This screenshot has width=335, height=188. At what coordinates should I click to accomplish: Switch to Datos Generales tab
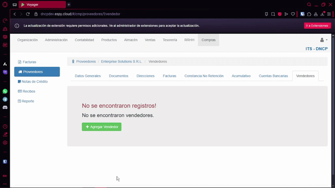[x=88, y=76]
